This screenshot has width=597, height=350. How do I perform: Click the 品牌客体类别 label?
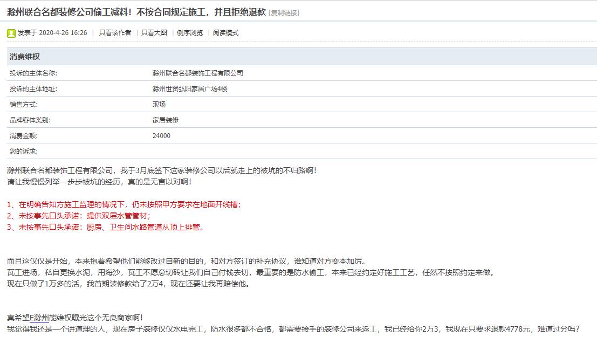(x=30, y=120)
